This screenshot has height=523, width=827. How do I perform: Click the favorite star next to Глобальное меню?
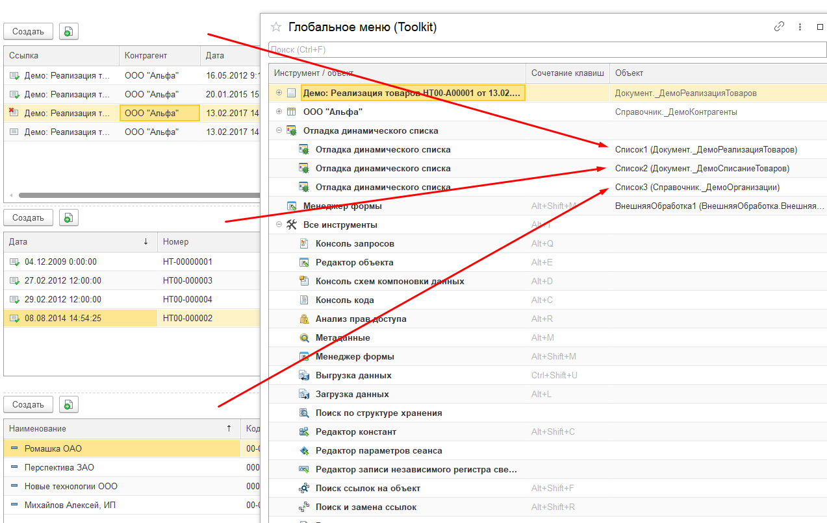coord(276,27)
